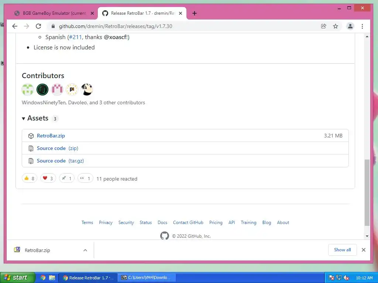
Task: Open the Status footer link
Action: click(145, 223)
